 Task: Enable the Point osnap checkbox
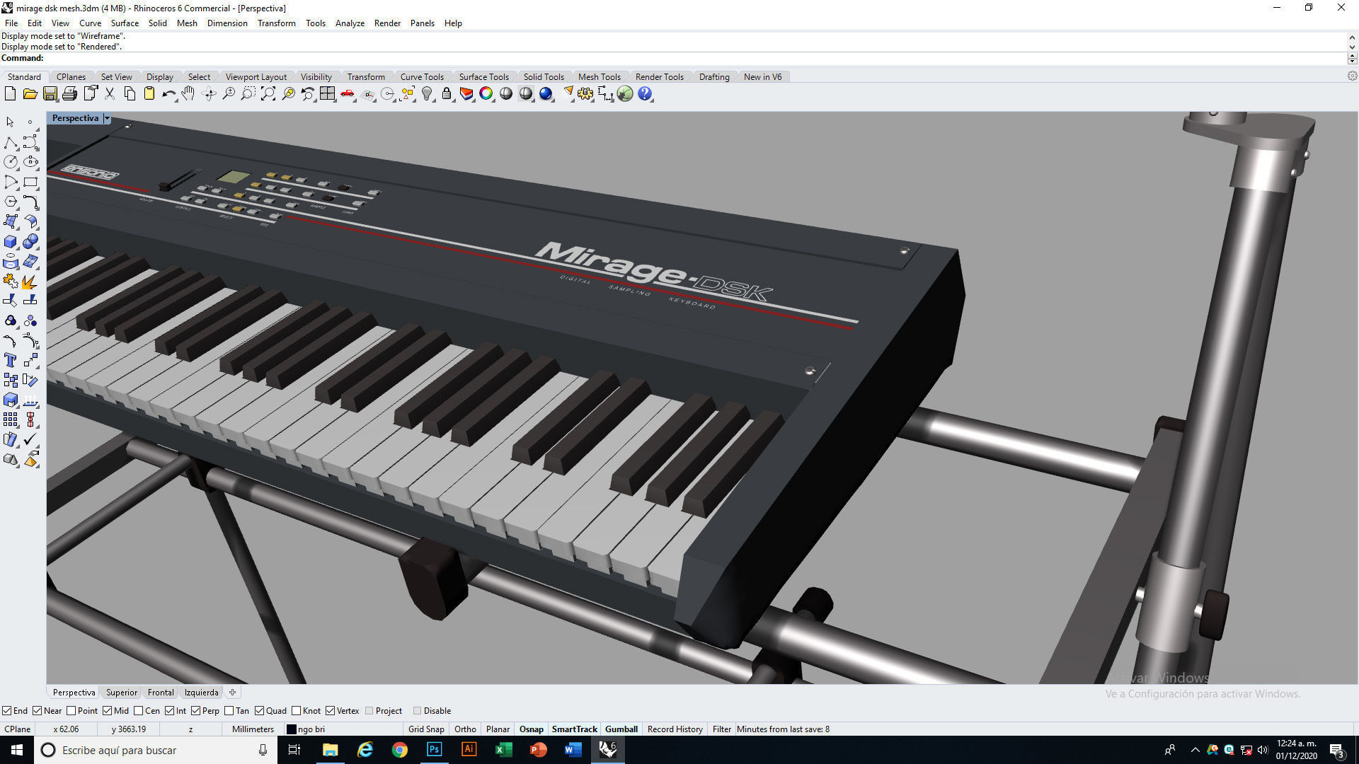click(x=71, y=711)
